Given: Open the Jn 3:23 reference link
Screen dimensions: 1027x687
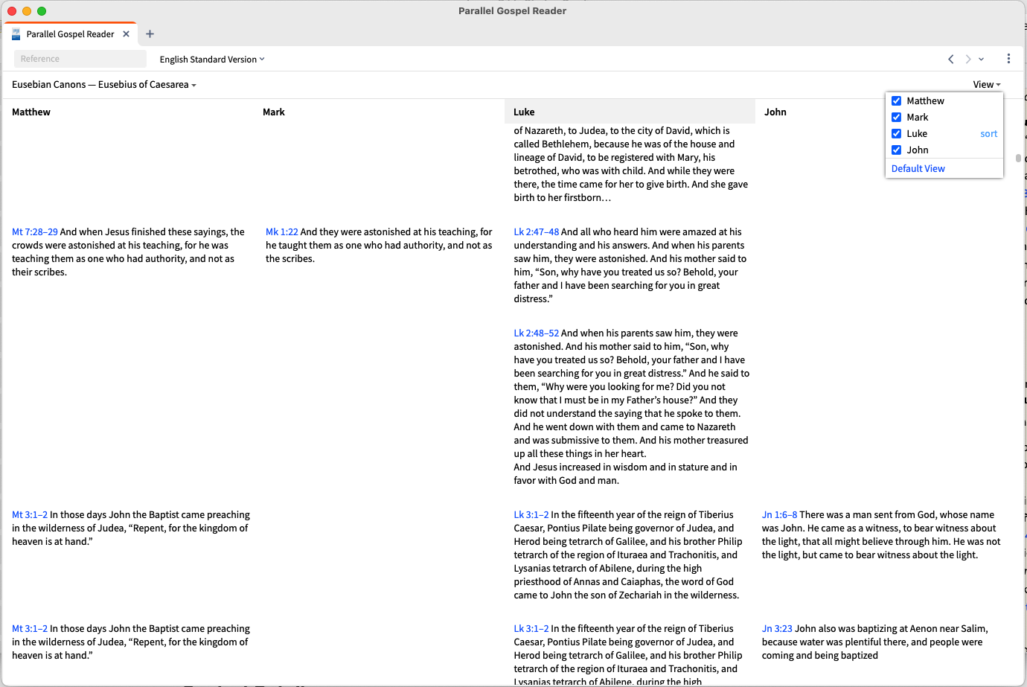Looking at the screenshot, I should (777, 629).
